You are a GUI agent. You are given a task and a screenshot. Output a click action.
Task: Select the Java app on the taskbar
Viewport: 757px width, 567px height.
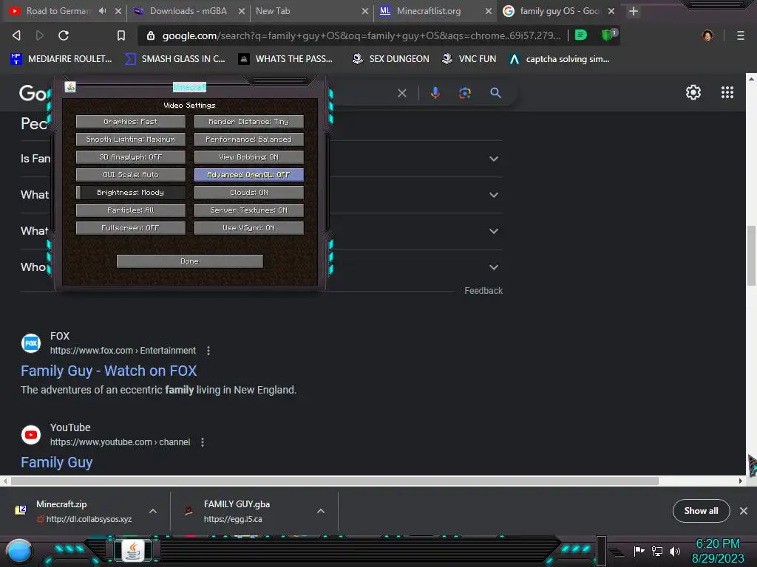tap(133, 551)
